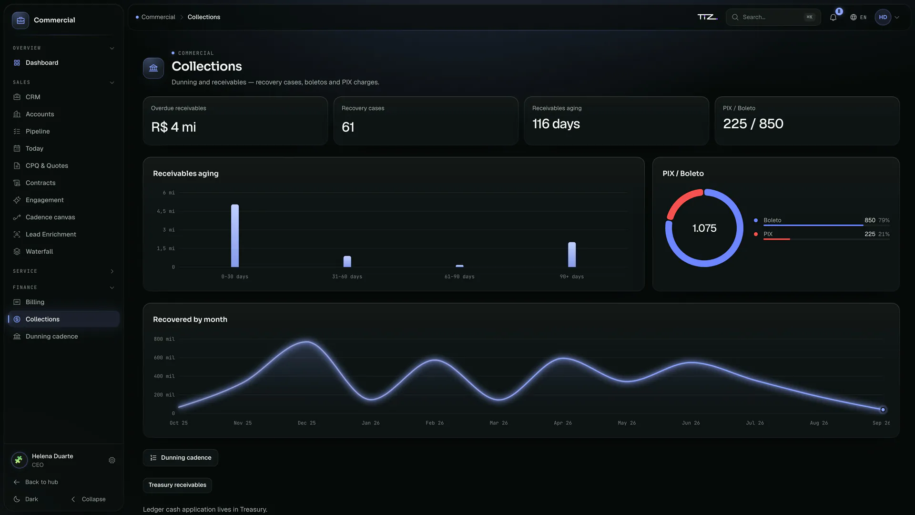The width and height of the screenshot is (915, 515).
Task: Click the Dunning cadence button below chart
Action: tap(181, 458)
